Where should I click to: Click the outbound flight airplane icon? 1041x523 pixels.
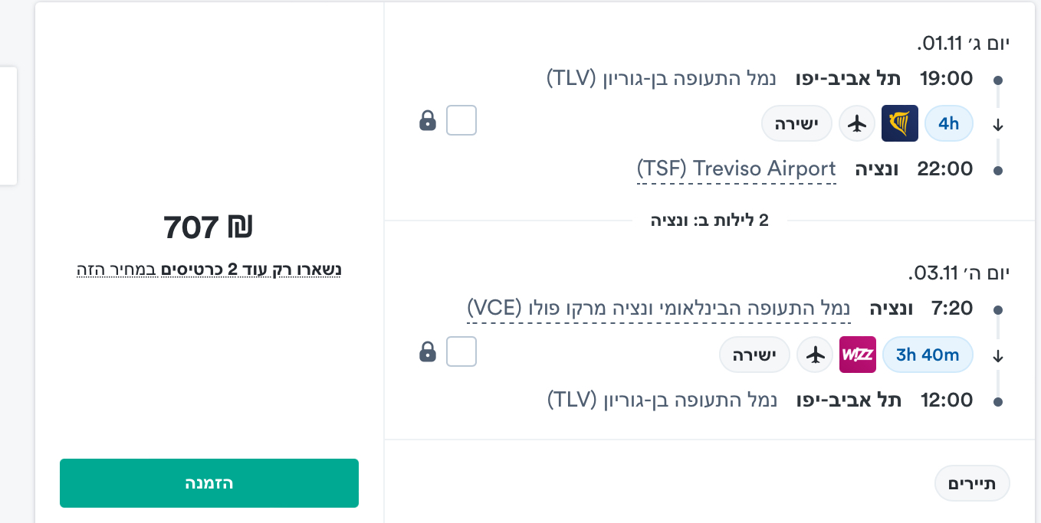pos(857,123)
